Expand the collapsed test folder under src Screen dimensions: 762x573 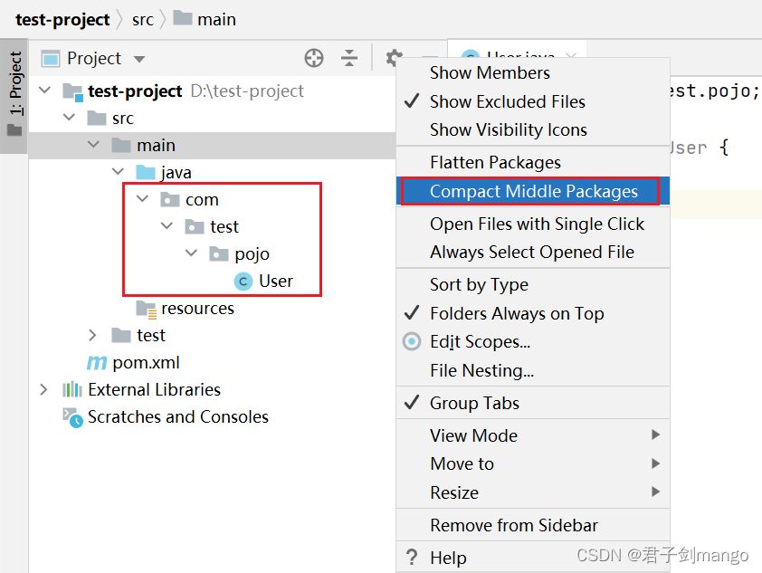93,335
